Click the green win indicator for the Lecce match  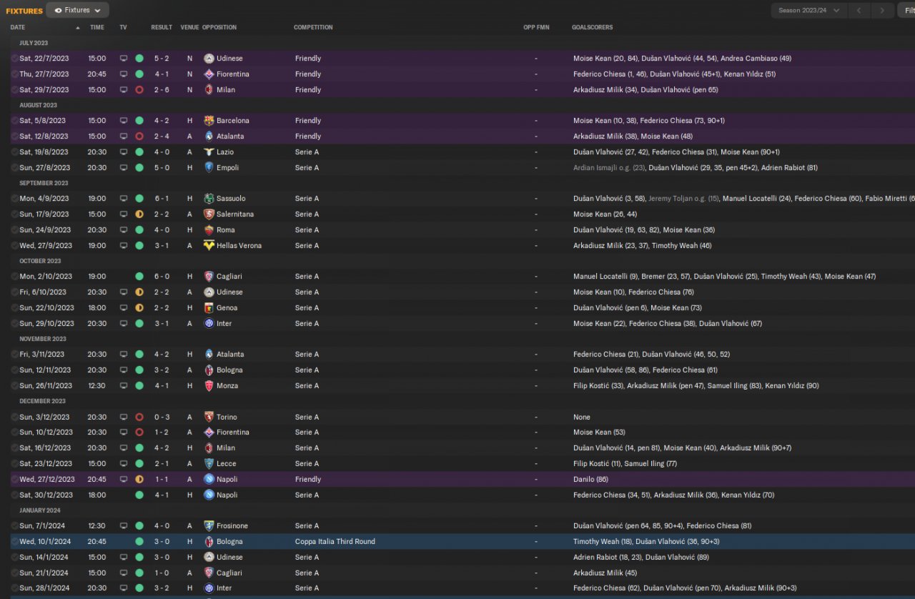pyautogui.click(x=139, y=464)
